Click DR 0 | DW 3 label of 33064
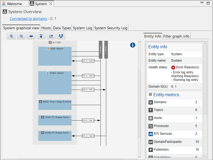The image size is (213, 160). point(88,90)
